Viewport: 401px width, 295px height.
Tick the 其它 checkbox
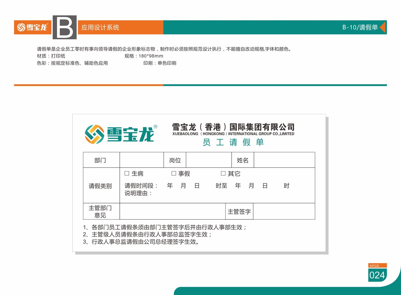coord(223,173)
